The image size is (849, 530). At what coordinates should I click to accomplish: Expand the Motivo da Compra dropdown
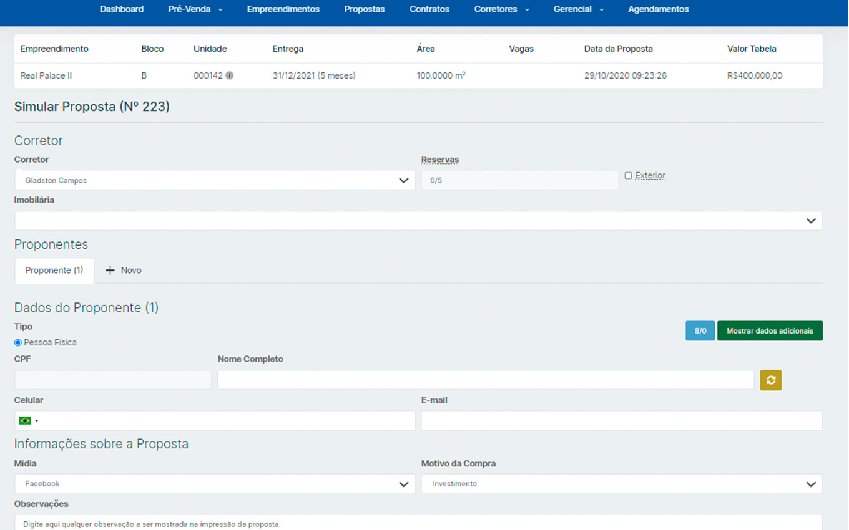click(x=621, y=484)
